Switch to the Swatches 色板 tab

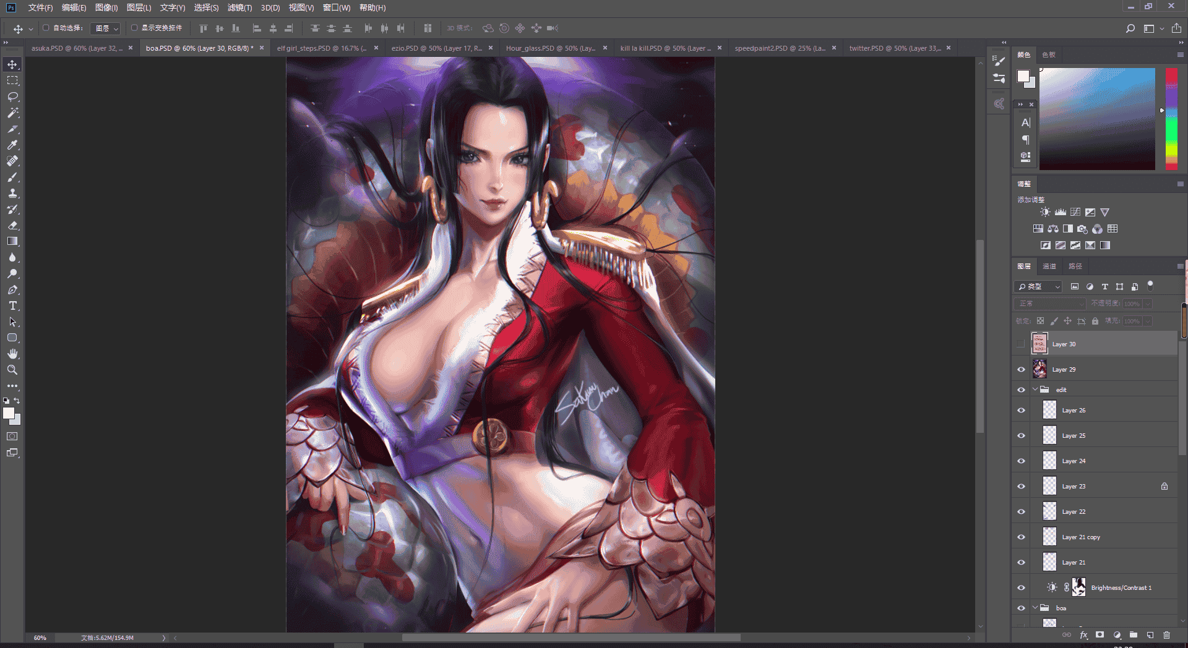(1049, 54)
